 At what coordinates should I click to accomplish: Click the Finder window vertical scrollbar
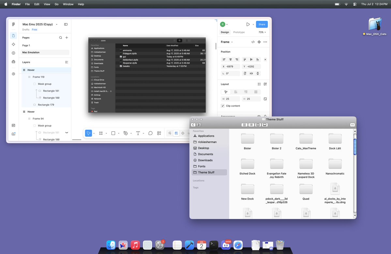coord(355,147)
